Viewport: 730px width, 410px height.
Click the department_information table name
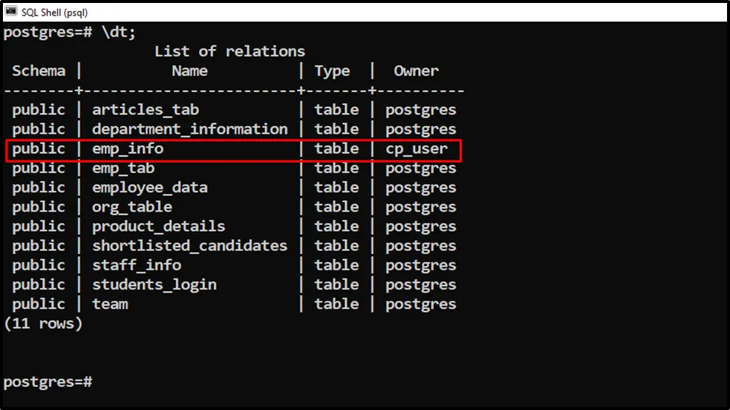(189, 129)
